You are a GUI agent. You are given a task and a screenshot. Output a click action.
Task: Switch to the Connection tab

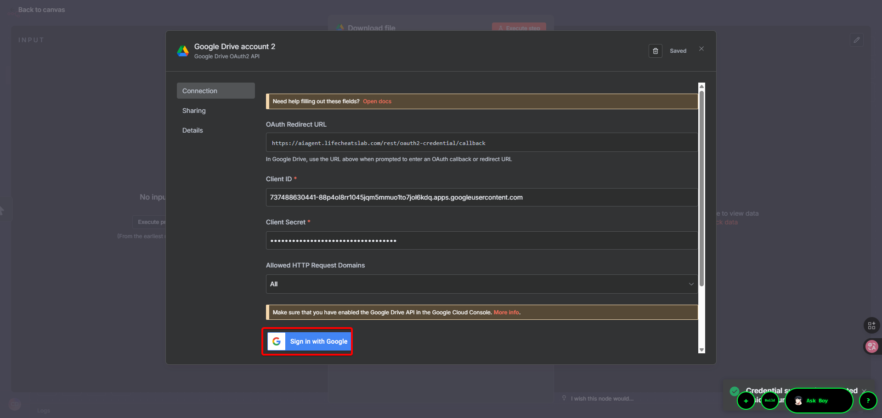click(x=215, y=91)
